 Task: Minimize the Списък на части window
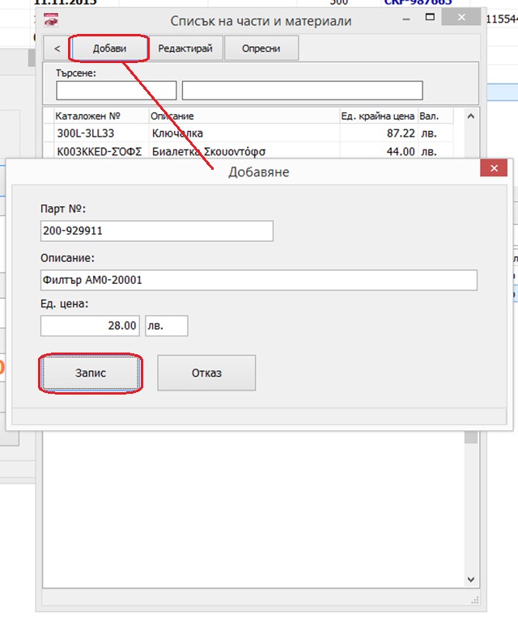click(x=405, y=19)
